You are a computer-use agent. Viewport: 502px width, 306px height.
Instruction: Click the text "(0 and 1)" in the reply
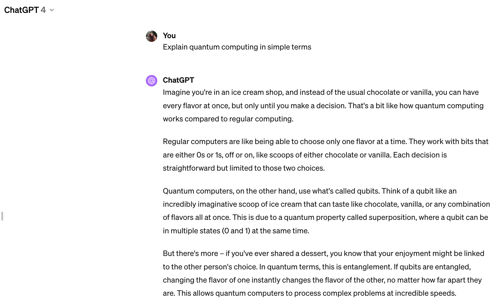click(x=236, y=231)
